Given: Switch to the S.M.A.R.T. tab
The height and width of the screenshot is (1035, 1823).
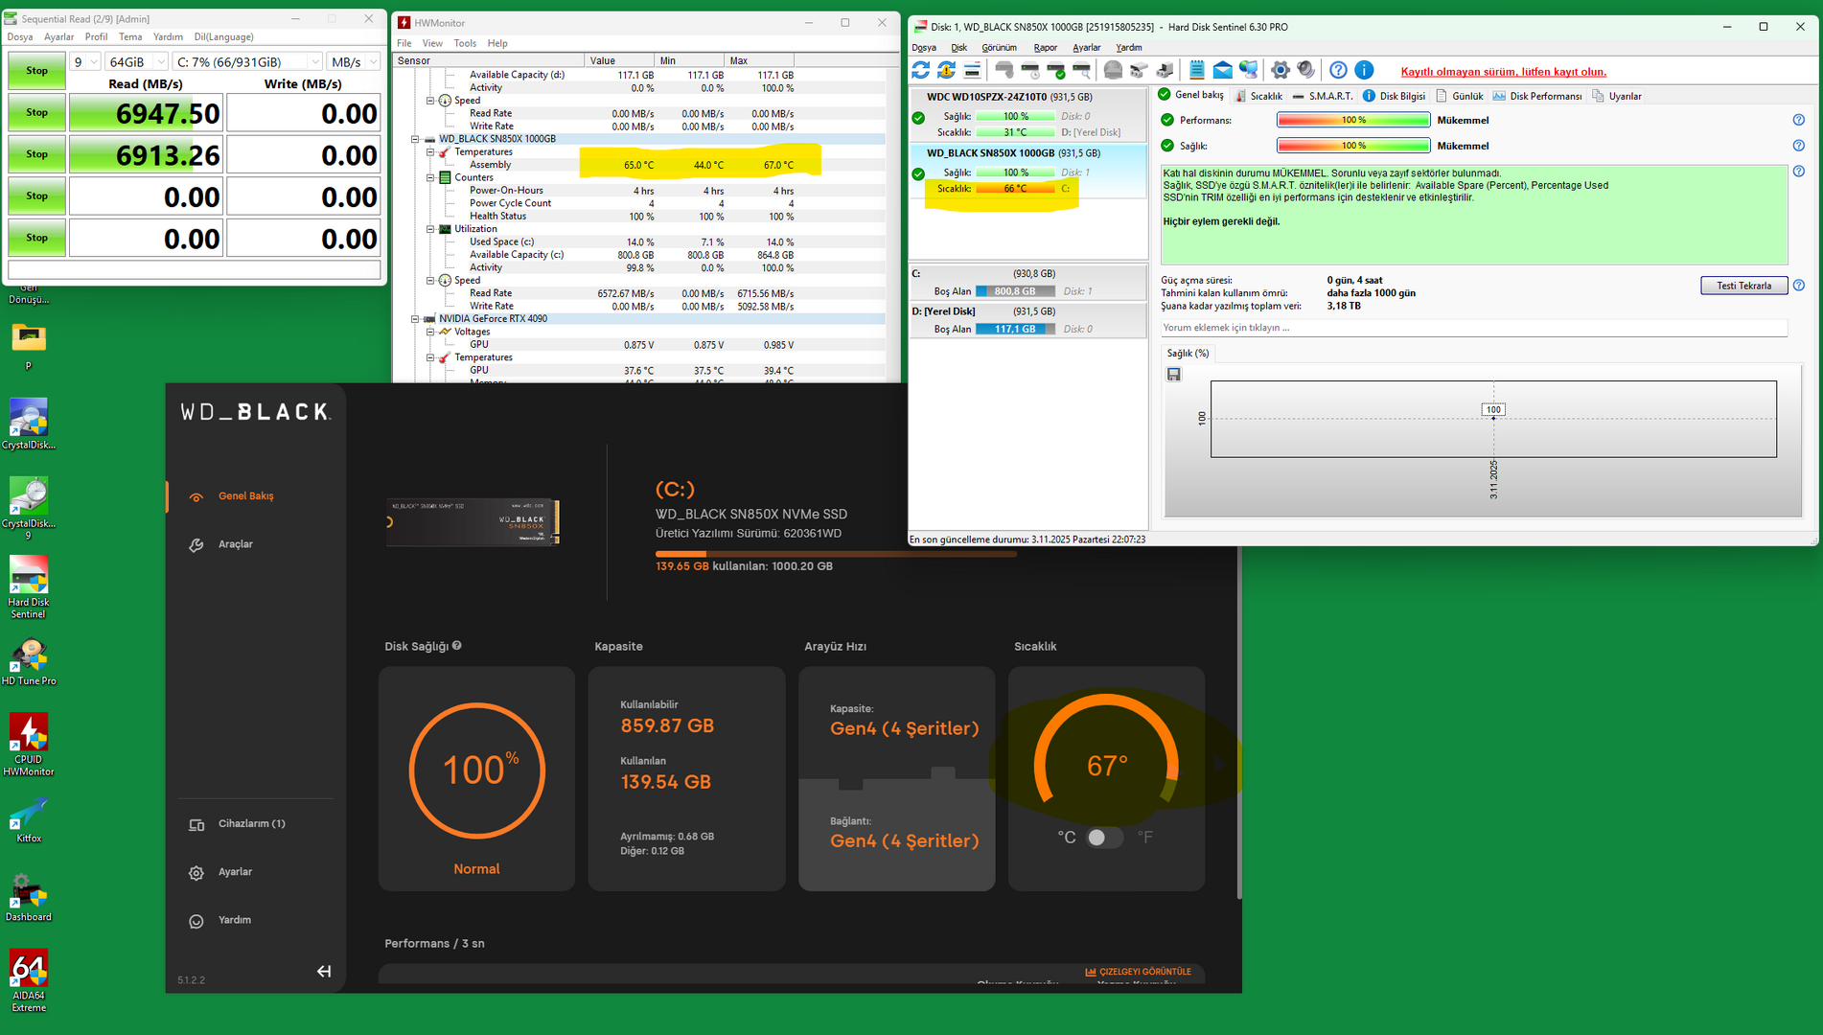Looking at the screenshot, I should coord(1323,96).
